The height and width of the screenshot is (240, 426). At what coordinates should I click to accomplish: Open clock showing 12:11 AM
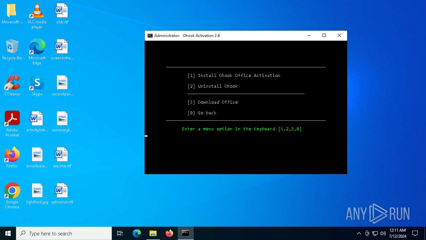397,233
